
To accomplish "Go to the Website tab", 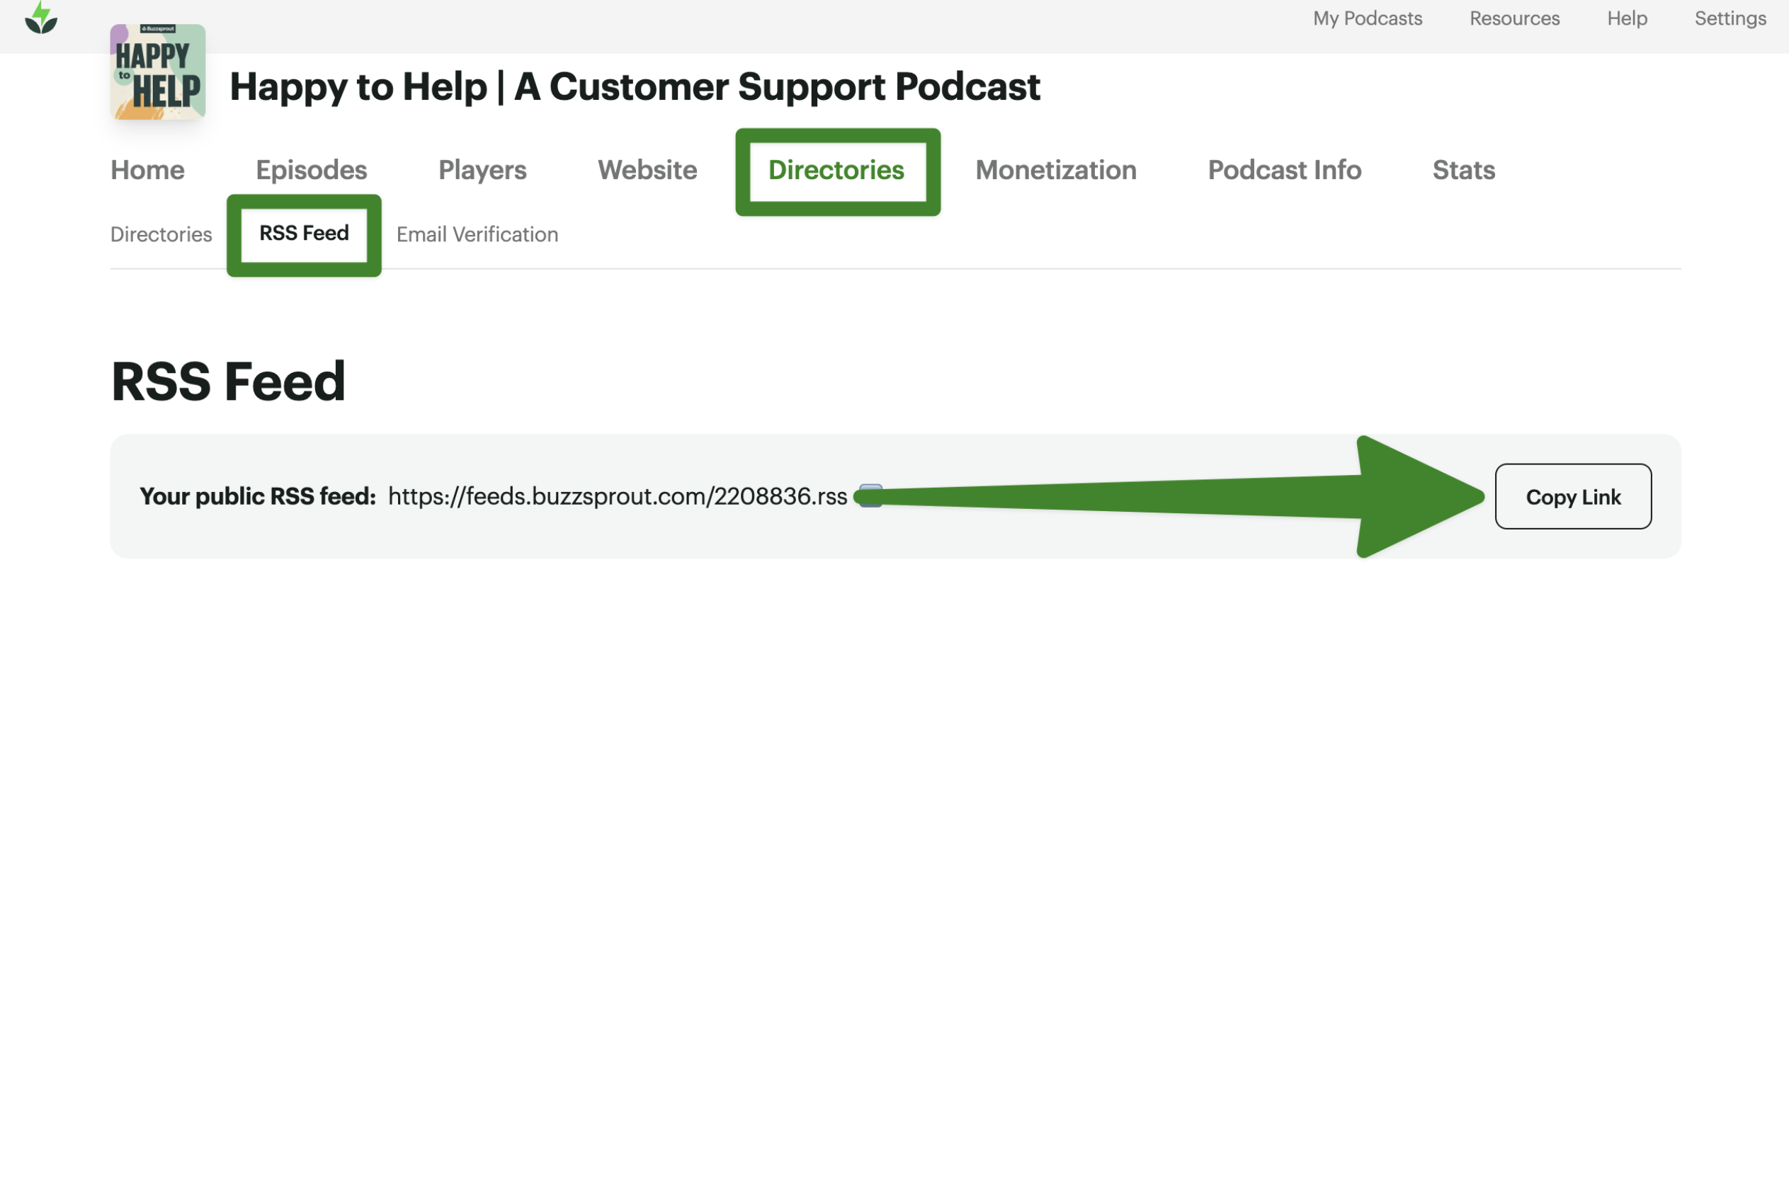I will 647,170.
